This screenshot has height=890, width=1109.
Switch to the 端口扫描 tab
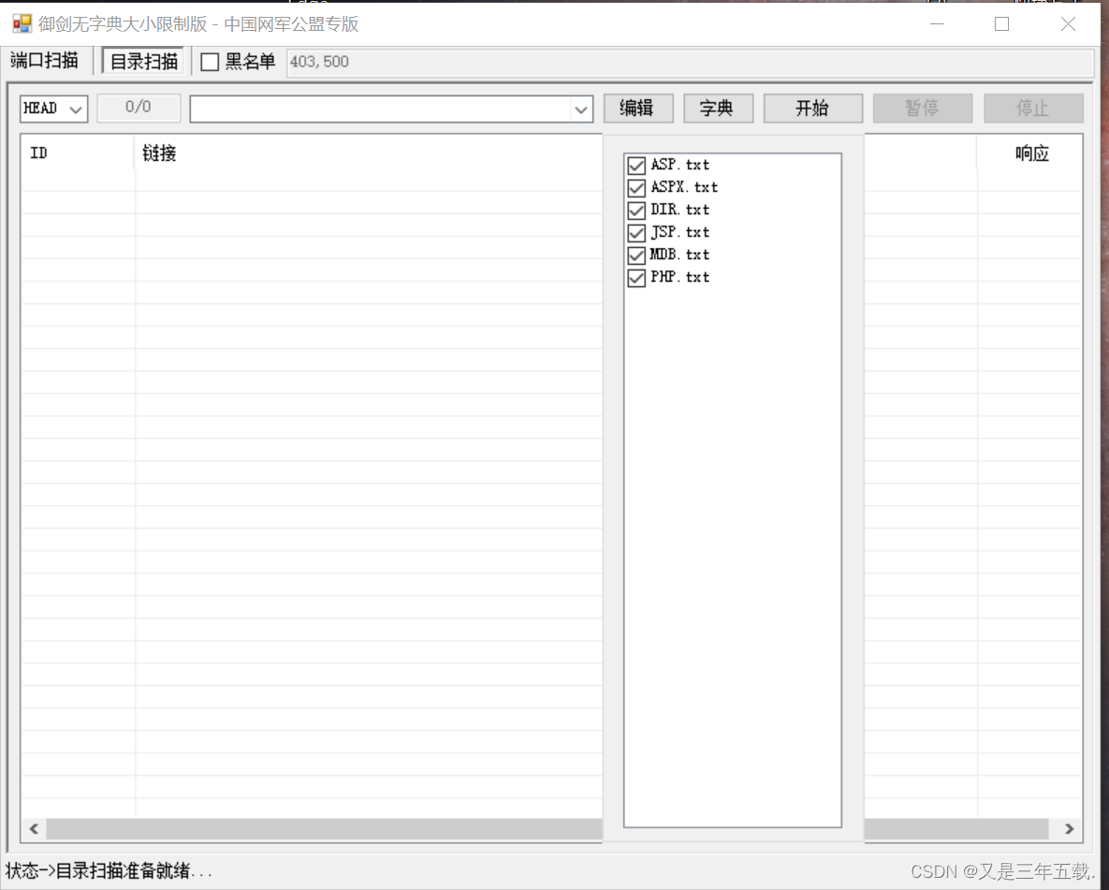coord(45,61)
